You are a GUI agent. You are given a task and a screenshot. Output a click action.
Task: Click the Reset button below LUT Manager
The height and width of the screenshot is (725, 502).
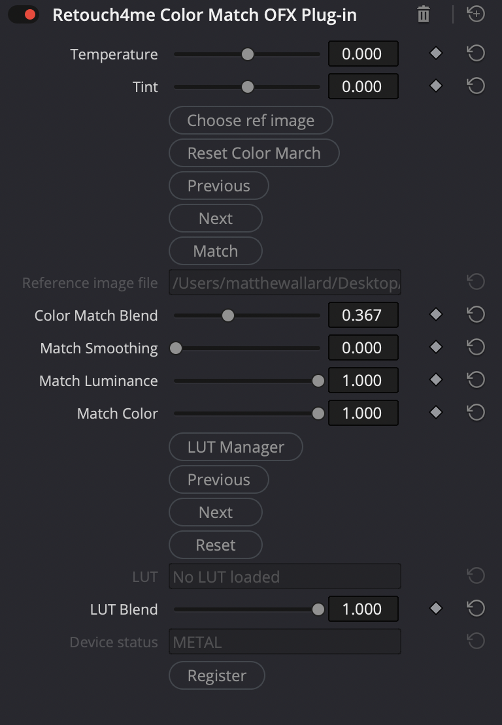(215, 545)
